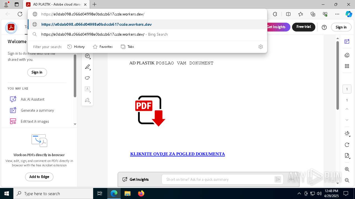Viewport: 355px width, 199px height.
Task: Open the AI Assistant panel icon at right rail top
Action: (347, 41)
